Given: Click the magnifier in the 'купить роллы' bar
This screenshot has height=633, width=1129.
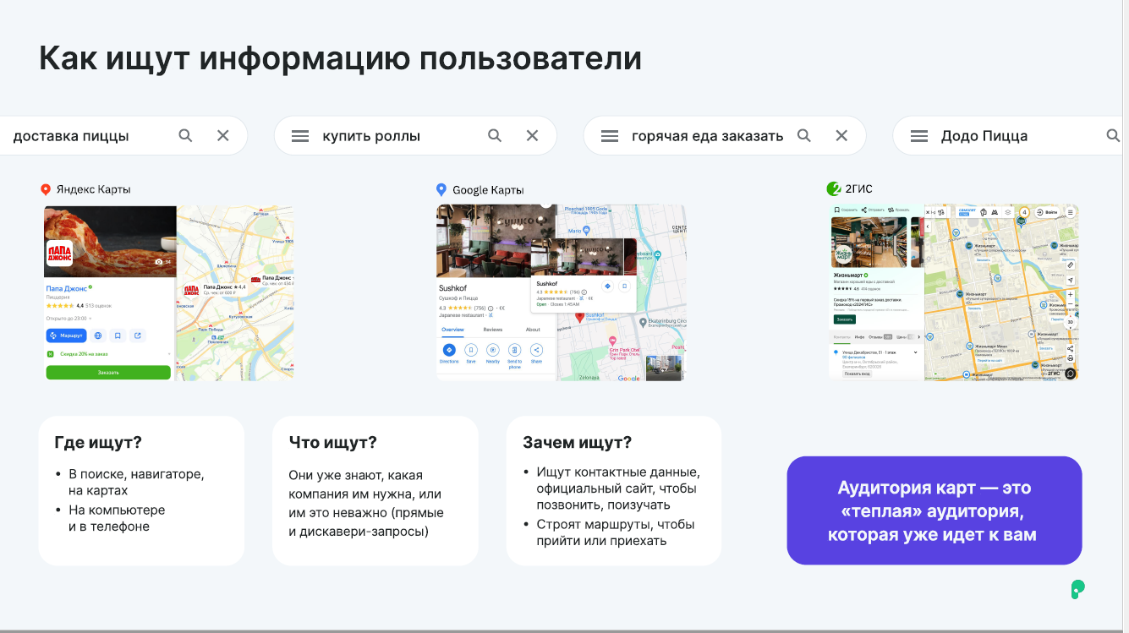Looking at the screenshot, I should [x=495, y=135].
